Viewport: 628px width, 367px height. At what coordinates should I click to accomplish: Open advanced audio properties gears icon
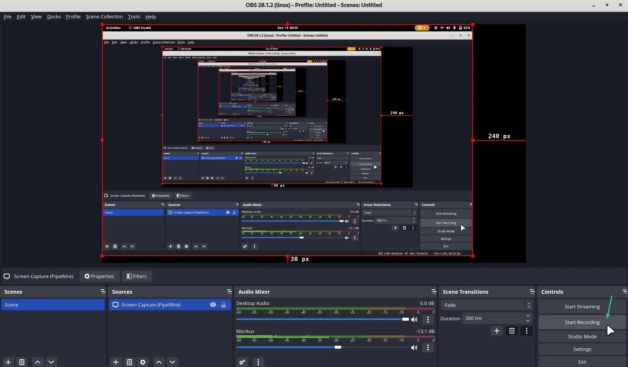coord(242,362)
